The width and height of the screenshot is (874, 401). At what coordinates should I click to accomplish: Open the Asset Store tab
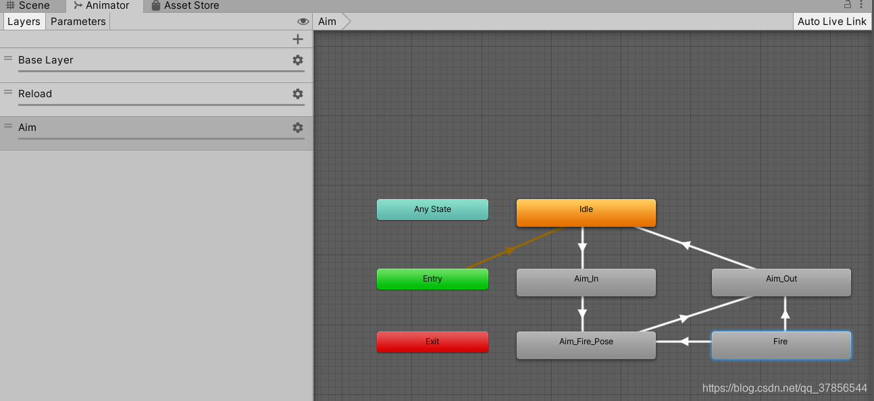185,5
